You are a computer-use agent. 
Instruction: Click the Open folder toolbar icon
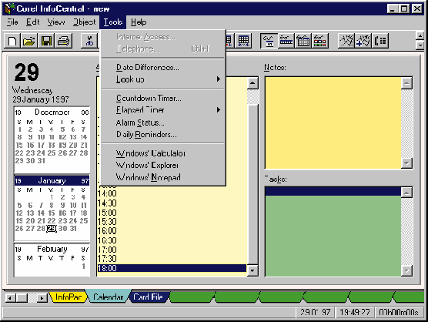29,41
